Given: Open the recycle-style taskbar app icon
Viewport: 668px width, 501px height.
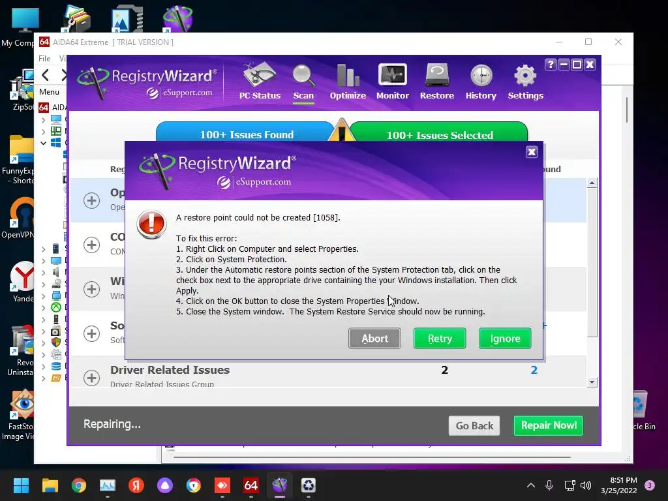Looking at the screenshot, I should pyautogui.click(x=308, y=485).
